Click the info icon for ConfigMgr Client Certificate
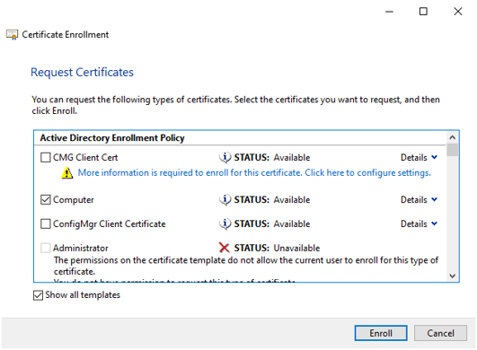The height and width of the screenshot is (350, 477). coord(225,224)
